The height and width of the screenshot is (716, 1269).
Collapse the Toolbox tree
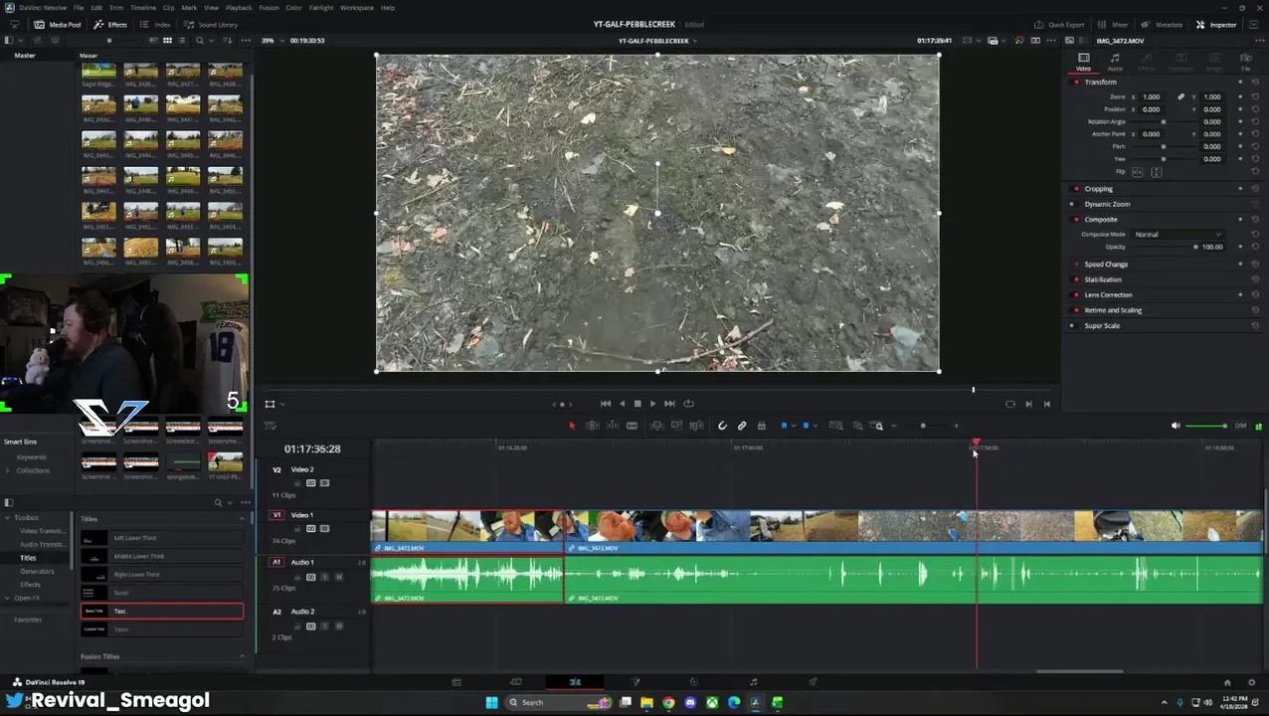click(x=7, y=517)
